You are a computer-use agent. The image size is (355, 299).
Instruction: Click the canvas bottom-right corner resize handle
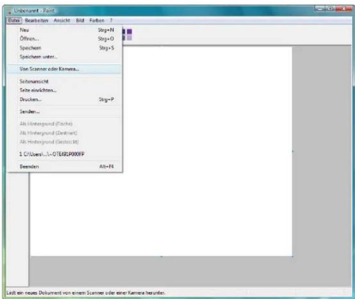pos(293,256)
